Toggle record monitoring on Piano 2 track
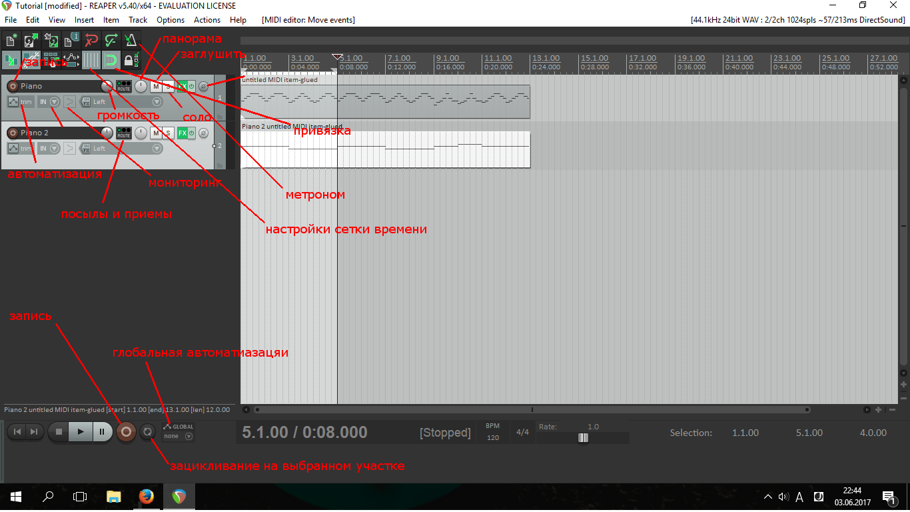910x512 pixels. [x=69, y=149]
